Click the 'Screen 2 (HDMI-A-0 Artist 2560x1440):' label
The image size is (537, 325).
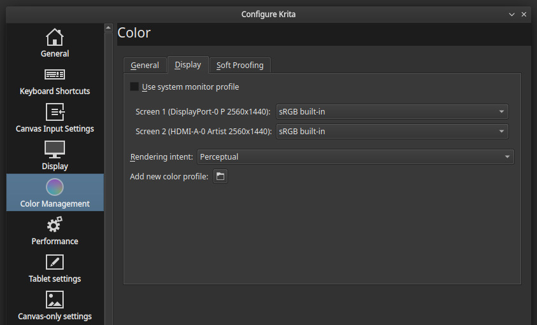click(203, 132)
